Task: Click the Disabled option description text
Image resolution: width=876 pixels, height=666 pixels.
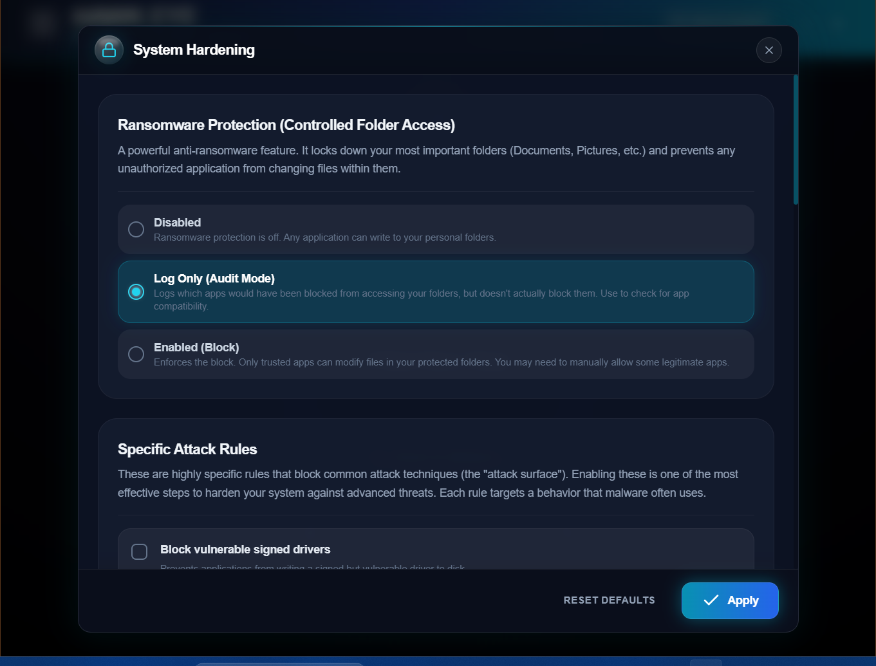Action: pos(324,237)
